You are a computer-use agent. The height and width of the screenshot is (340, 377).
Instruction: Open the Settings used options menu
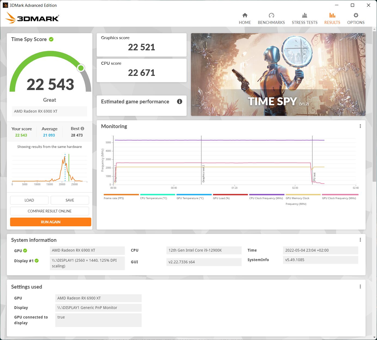click(360, 287)
